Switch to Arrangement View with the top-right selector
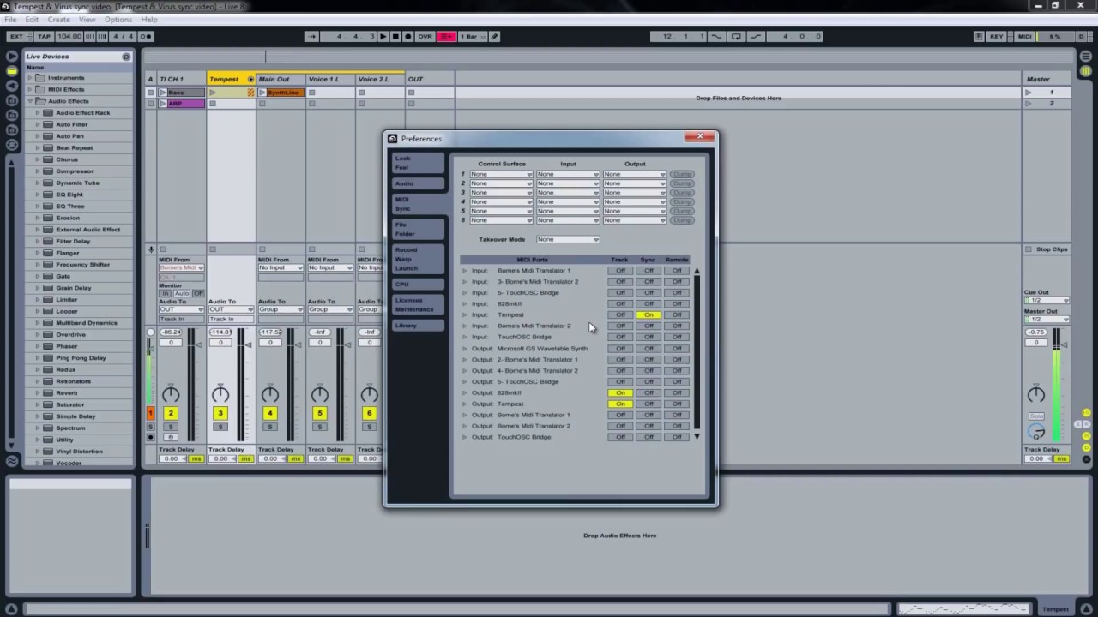The image size is (1098, 617). click(x=1086, y=57)
